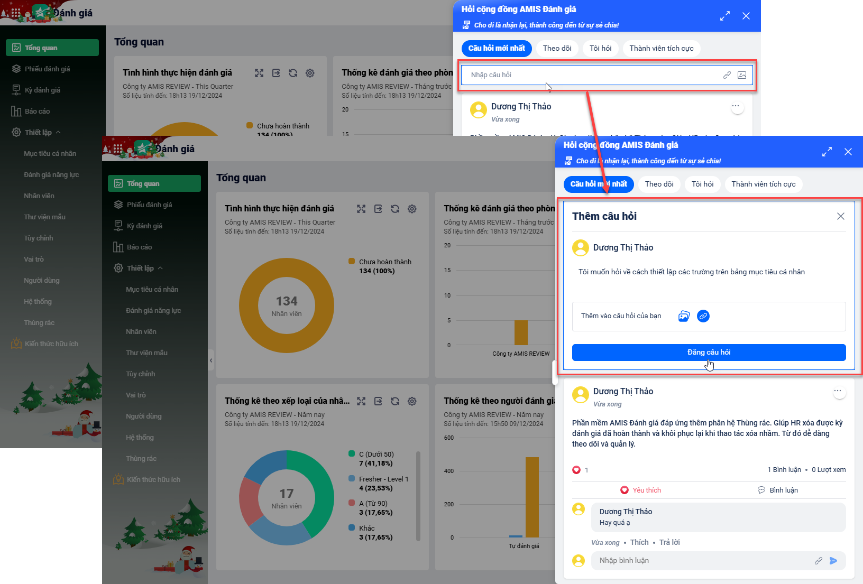Open Kỳ đánh giá in lower screenshot sidebar
This screenshot has height=584, width=863.
point(154,226)
